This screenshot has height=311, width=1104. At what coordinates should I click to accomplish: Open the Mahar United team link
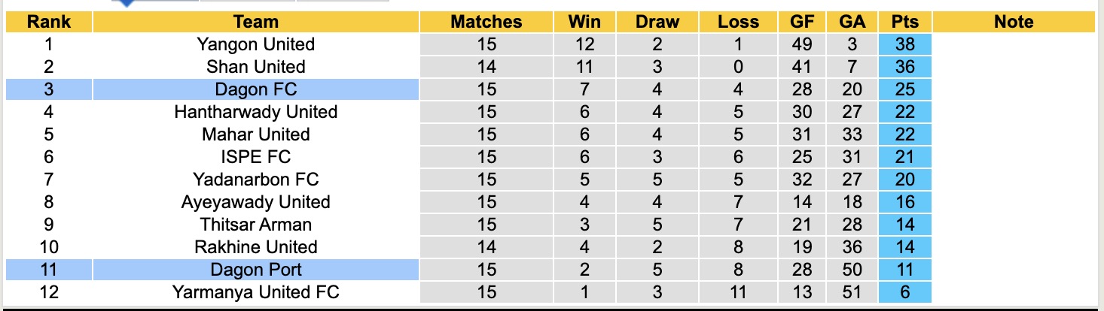click(256, 134)
